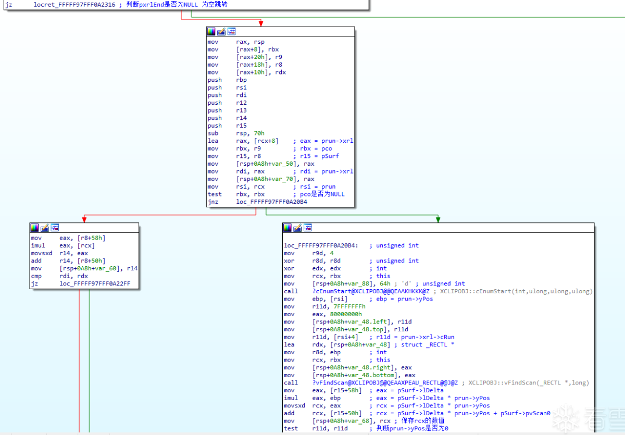Viewport: 625px width, 435px height.
Task: Select the title bar of the loc_FFFFF97FFF0A20B4 node
Action: pos(438,228)
